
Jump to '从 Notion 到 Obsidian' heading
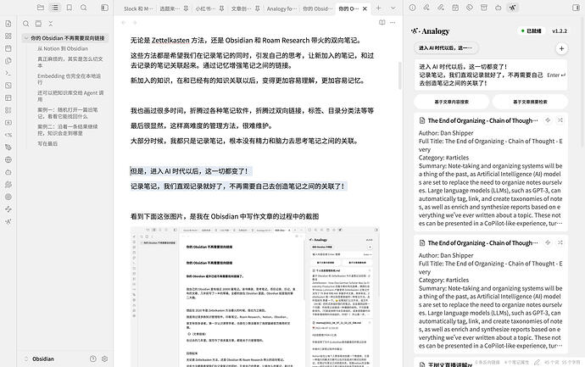63,48
